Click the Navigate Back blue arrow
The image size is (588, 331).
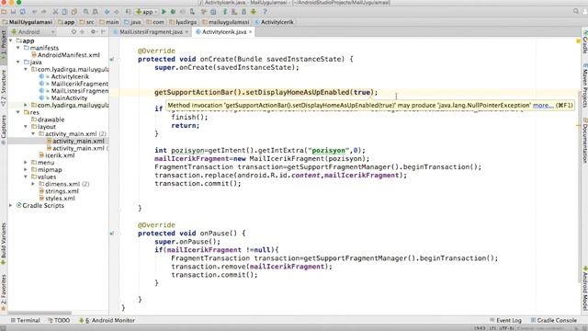[x=107, y=12]
